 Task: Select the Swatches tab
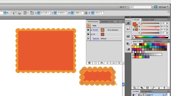[137, 41]
